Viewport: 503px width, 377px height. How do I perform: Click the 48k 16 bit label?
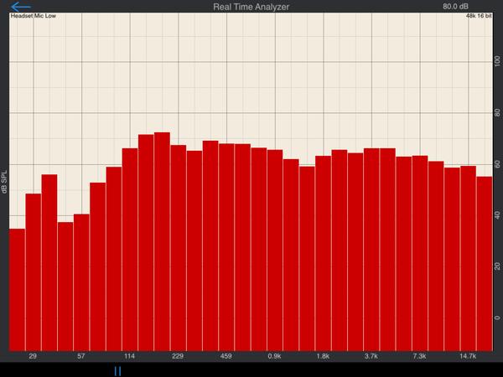click(479, 16)
